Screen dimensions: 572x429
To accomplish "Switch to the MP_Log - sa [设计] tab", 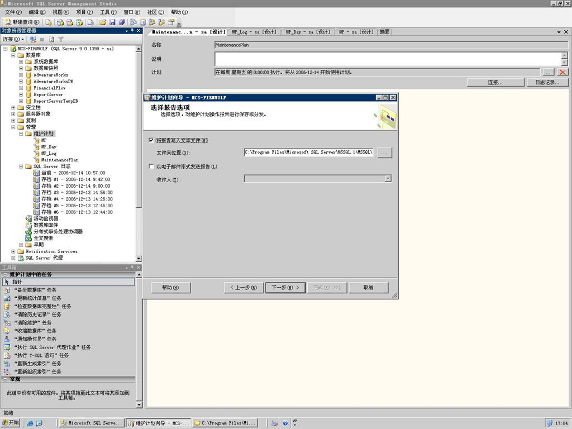I will (x=254, y=32).
